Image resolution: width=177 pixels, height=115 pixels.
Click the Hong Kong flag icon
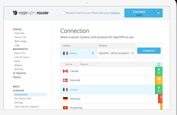pyautogui.click(x=65, y=108)
